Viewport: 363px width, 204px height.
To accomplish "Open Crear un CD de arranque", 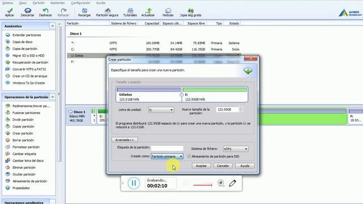I will tap(29, 76).
